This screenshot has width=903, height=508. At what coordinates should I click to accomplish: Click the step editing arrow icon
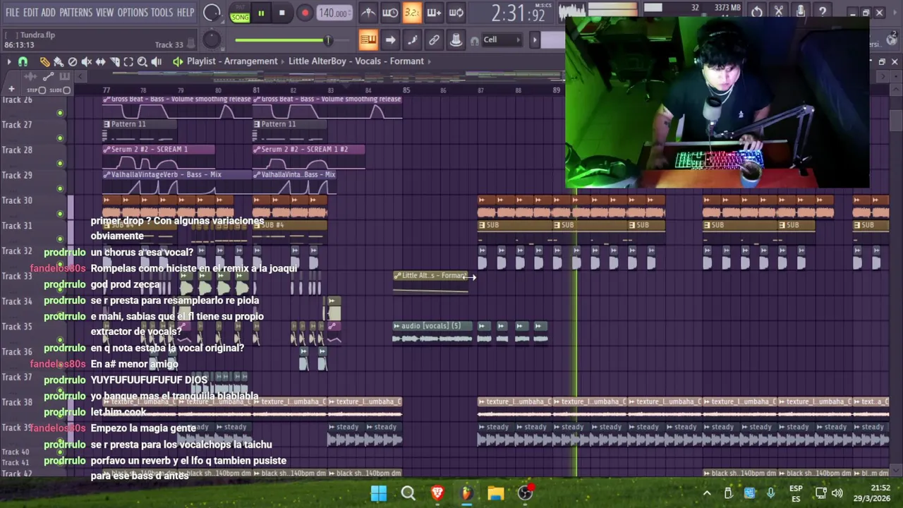pyautogui.click(x=390, y=40)
